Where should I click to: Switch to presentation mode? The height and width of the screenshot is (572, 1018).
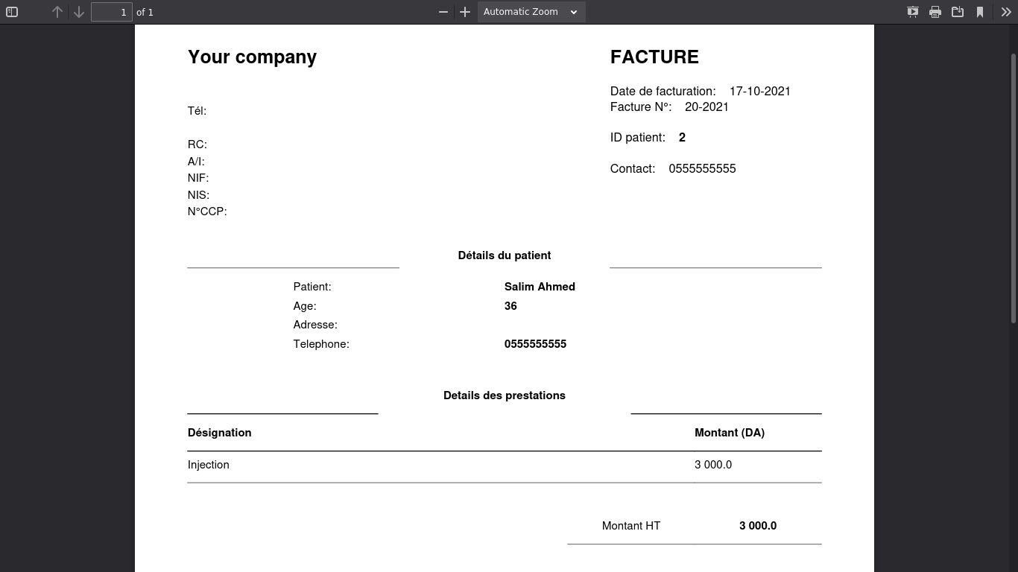click(913, 12)
